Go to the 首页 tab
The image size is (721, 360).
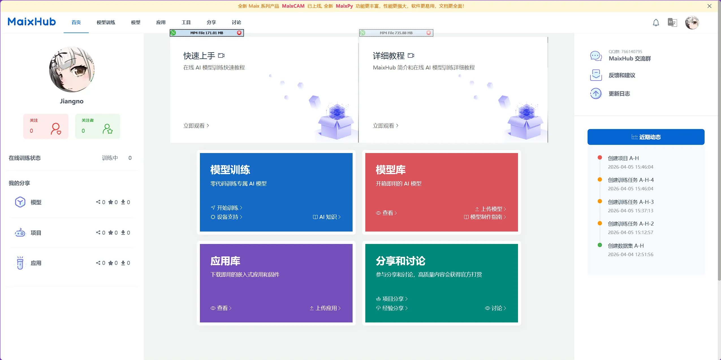76,22
